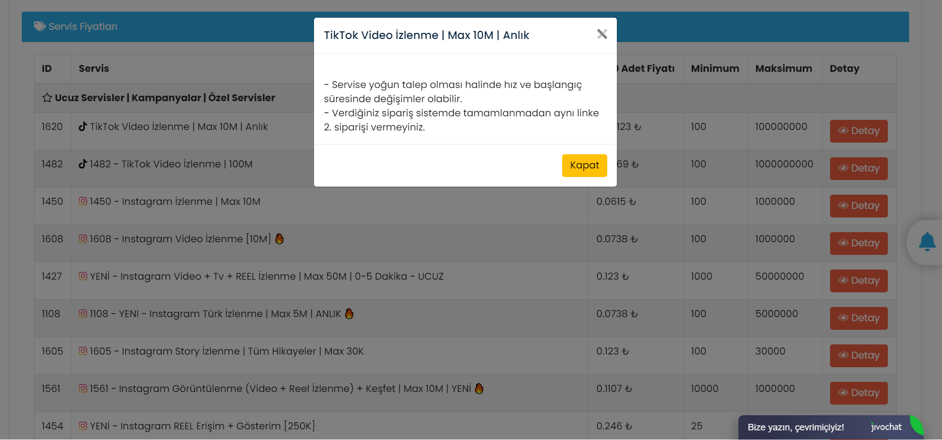The image size is (942, 440).
Task: Open Detay for service 1482
Action: (x=858, y=168)
